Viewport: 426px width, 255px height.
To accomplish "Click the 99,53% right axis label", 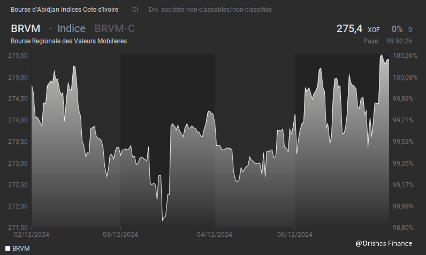I will [404, 141].
